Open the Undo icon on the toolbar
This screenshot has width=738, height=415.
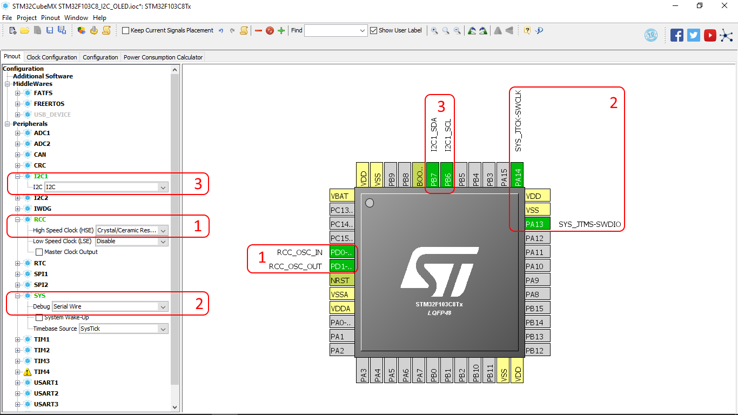tap(221, 31)
